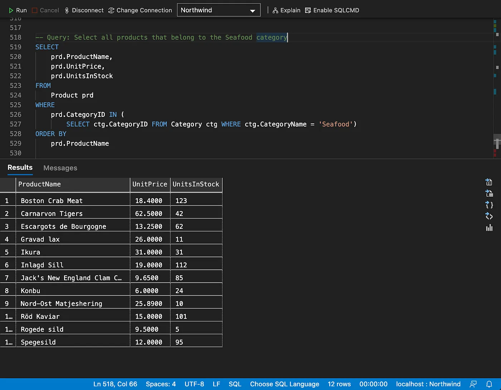This screenshot has width=501, height=390.
Task: Select cell Nord-Ost Matjeshering
Action: click(73, 303)
